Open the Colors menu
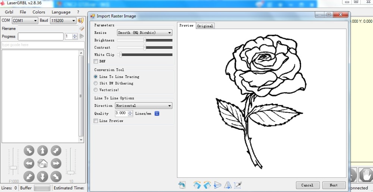 pyautogui.click(x=39, y=12)
